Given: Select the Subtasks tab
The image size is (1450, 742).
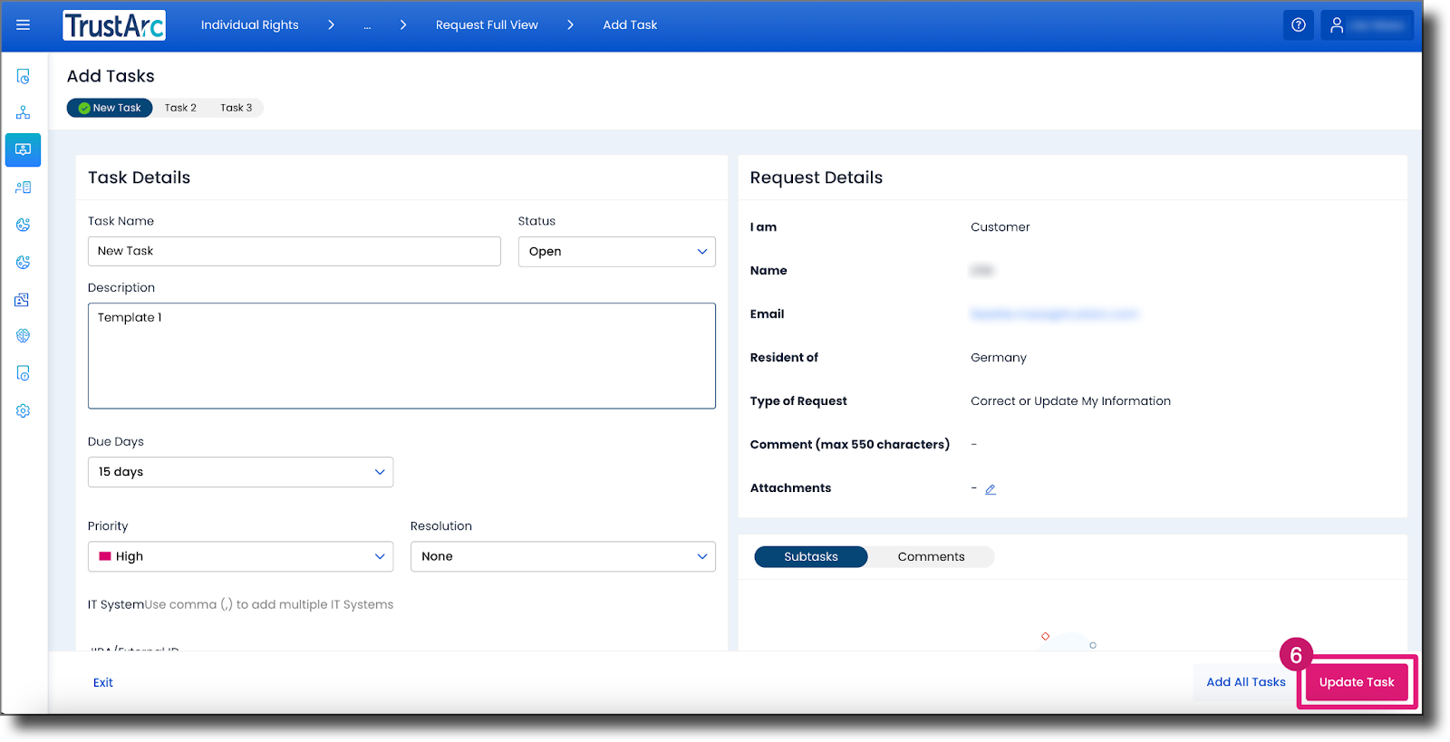Looking at the screenshot, I should click(811, 557).
